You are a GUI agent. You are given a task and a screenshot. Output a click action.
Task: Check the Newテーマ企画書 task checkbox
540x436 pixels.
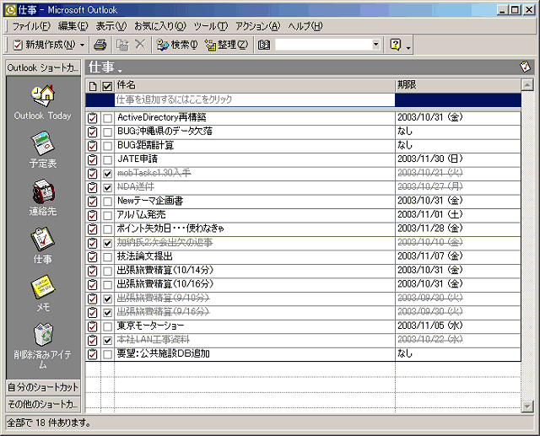(108, 202)
